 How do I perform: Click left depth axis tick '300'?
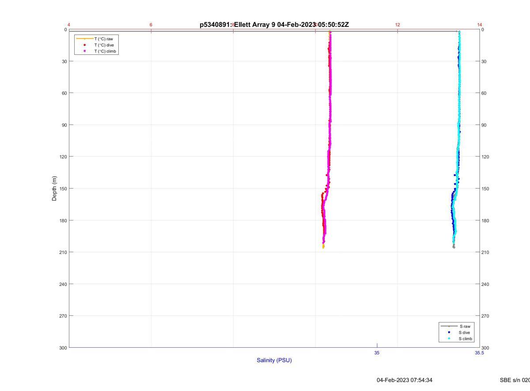(63, 348)
